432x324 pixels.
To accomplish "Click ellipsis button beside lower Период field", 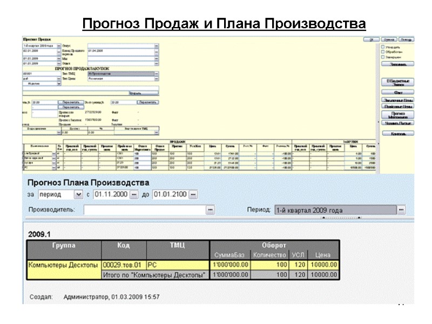I will (x=401, y=210).
